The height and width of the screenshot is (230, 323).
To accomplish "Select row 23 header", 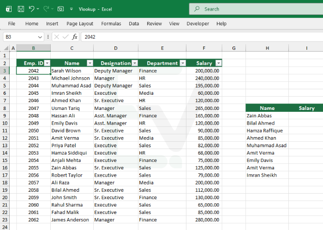I will pyautogui.click(x=5, y=220).
